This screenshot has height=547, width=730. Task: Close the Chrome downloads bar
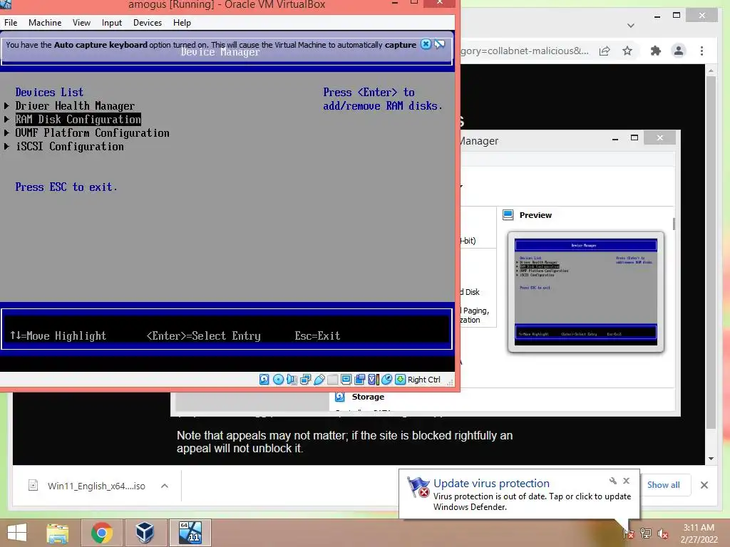pos(704,485)
